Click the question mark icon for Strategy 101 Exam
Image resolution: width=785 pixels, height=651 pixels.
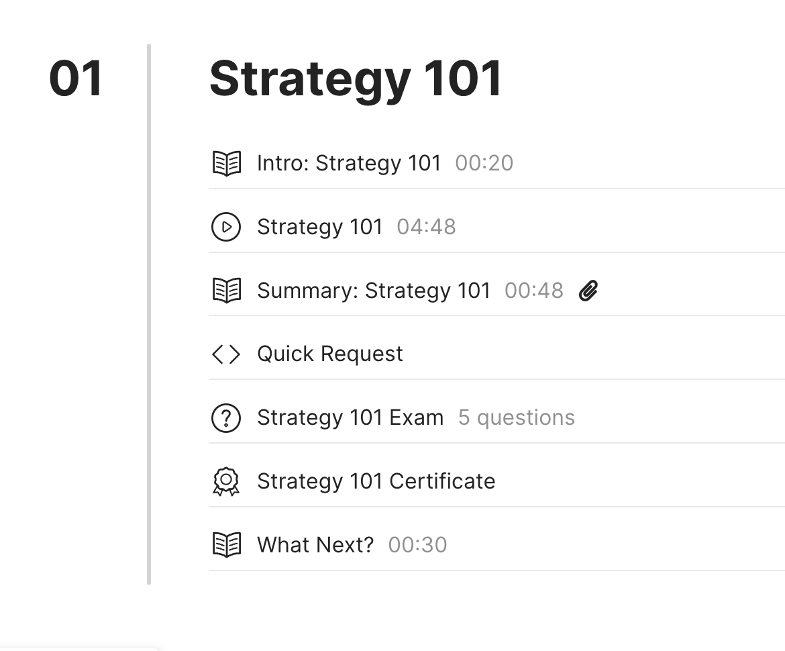226,417
